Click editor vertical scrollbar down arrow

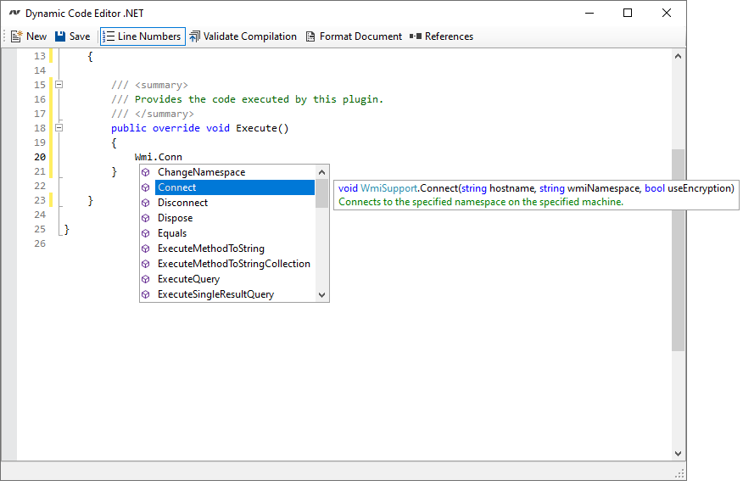coord(678,453)
